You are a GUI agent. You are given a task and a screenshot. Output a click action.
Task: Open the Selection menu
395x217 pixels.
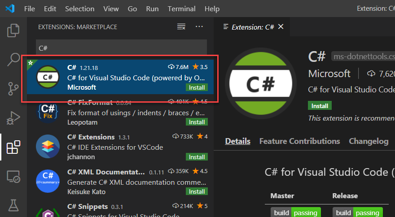point(80,9)
